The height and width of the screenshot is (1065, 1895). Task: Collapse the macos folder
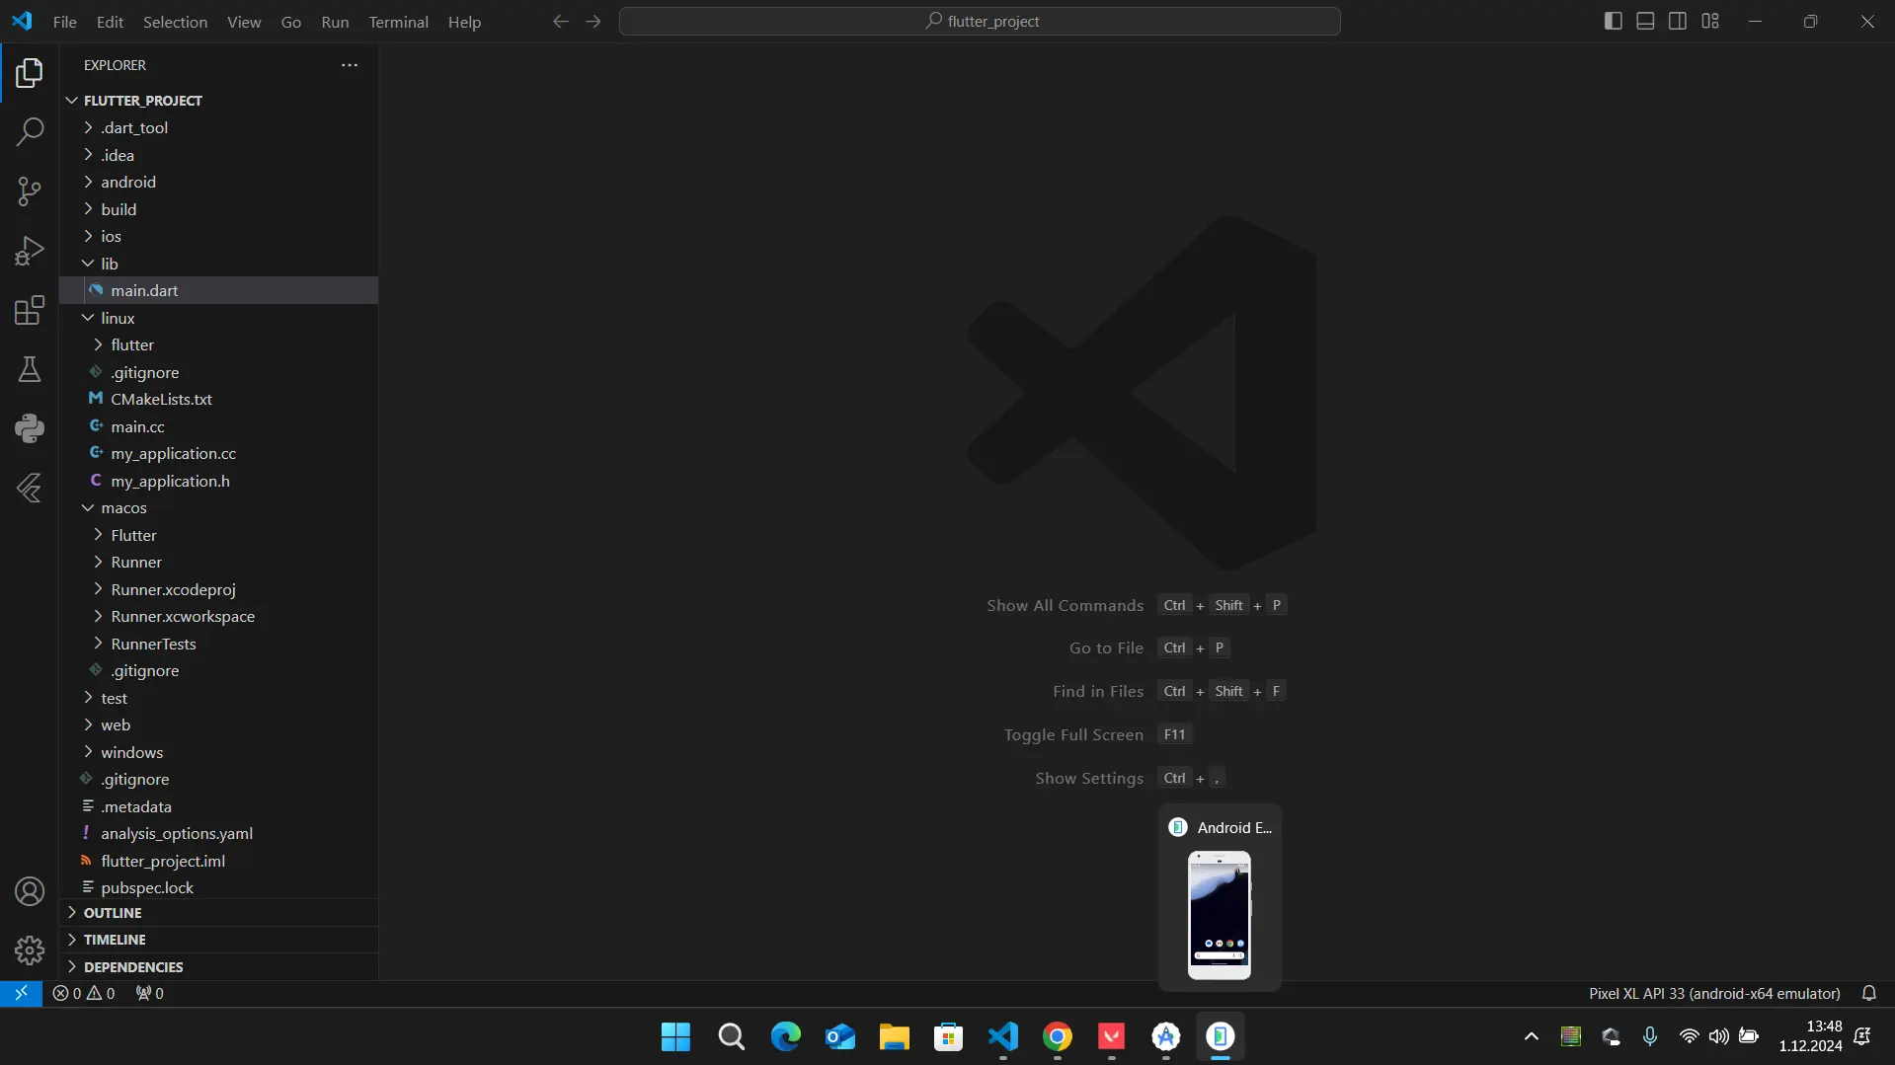(x=219, y=508)
